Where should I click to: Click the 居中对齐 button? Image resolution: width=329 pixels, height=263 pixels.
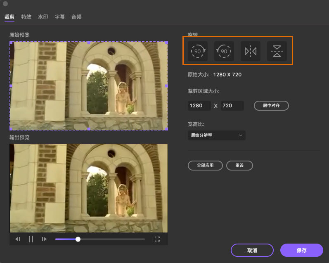point(271,106)
